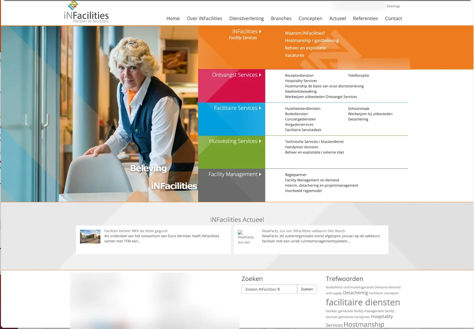
Task: Click the Ontvangst Services heading
Action: pos(235,75)
